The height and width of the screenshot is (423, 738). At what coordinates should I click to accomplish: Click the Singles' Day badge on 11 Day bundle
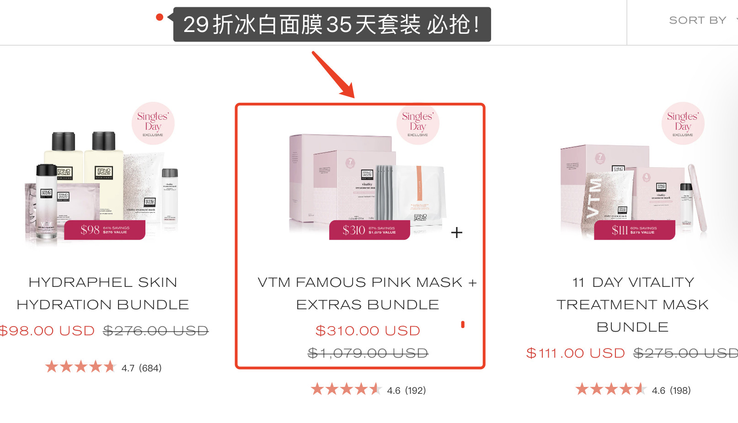coord(683,123)
